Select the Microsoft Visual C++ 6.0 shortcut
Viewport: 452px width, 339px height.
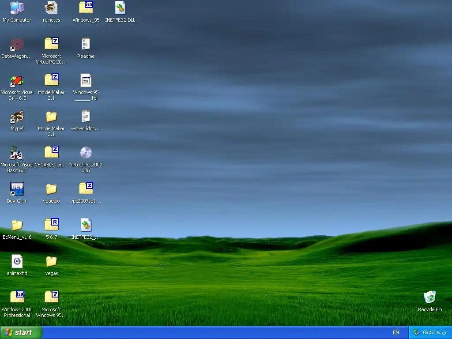(x=17, y=81)
